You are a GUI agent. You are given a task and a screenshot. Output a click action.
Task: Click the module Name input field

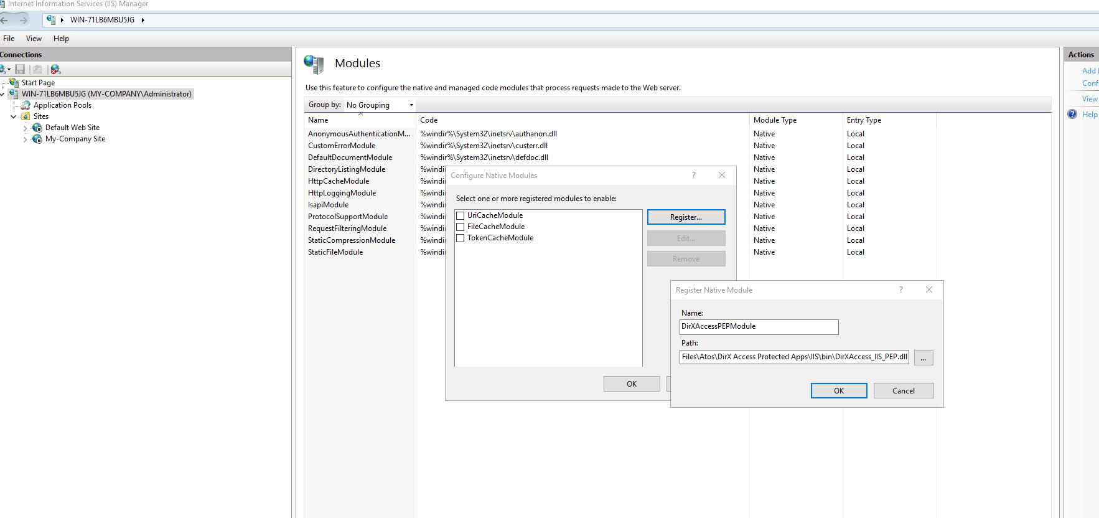pos(759,327)
